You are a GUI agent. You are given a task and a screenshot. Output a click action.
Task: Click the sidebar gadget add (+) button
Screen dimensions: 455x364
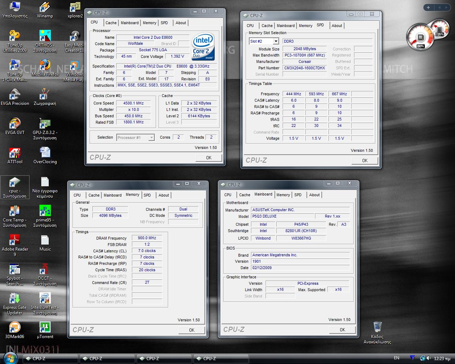[428, 7]
